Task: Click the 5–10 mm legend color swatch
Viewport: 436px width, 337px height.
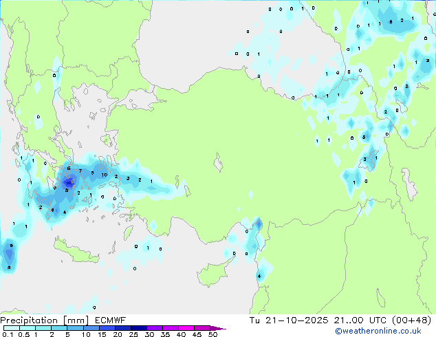Action: pyautogui.click(x=75, y=328)
